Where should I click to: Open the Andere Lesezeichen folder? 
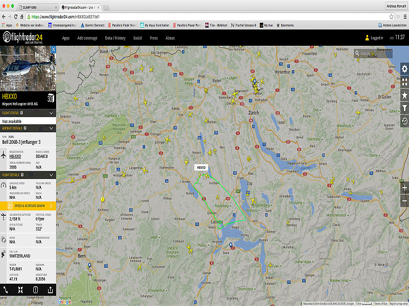[x=393, y=25]
